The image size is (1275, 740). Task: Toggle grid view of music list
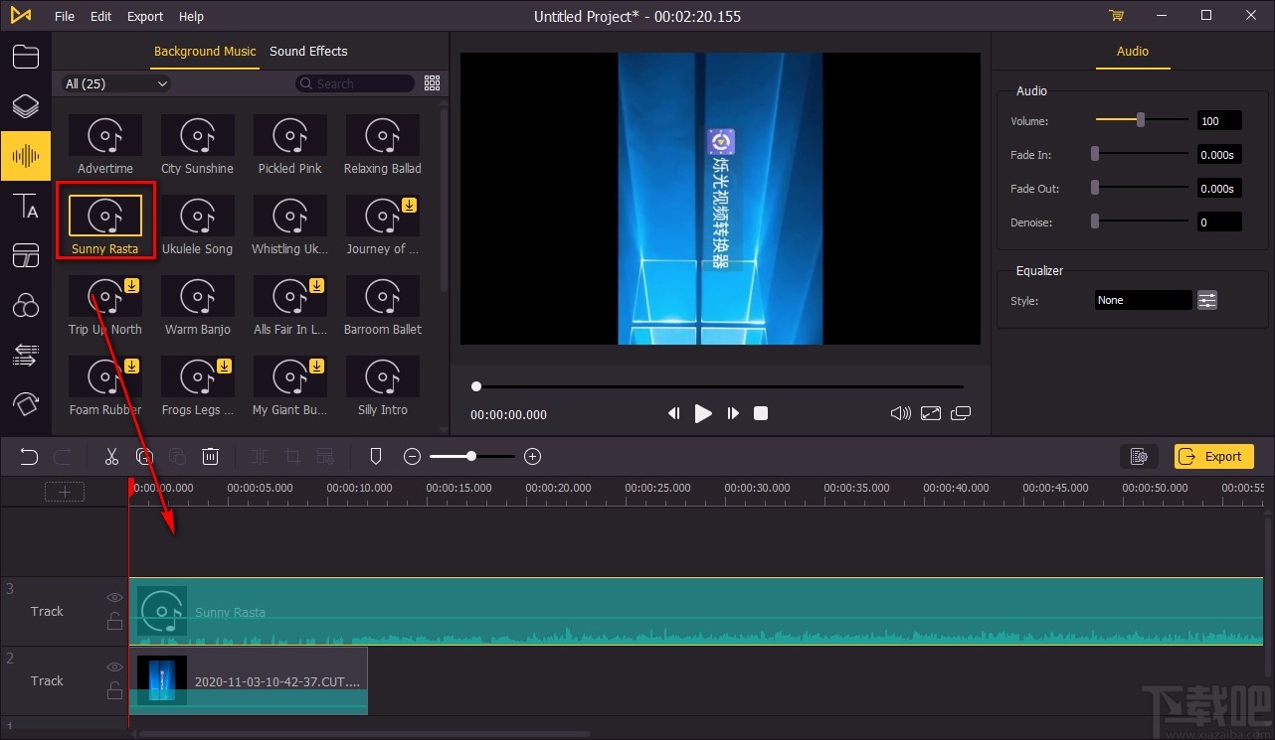click(432, 83)
